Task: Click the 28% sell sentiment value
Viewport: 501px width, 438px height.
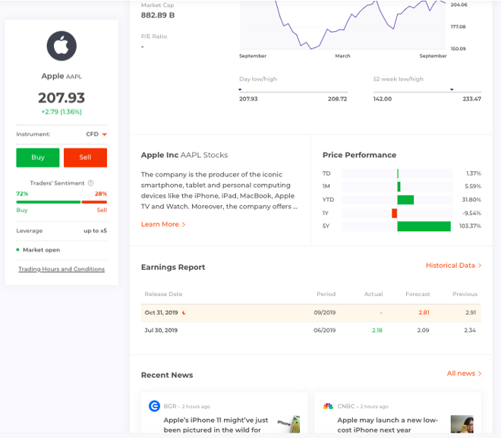Action: click(101, 194)
